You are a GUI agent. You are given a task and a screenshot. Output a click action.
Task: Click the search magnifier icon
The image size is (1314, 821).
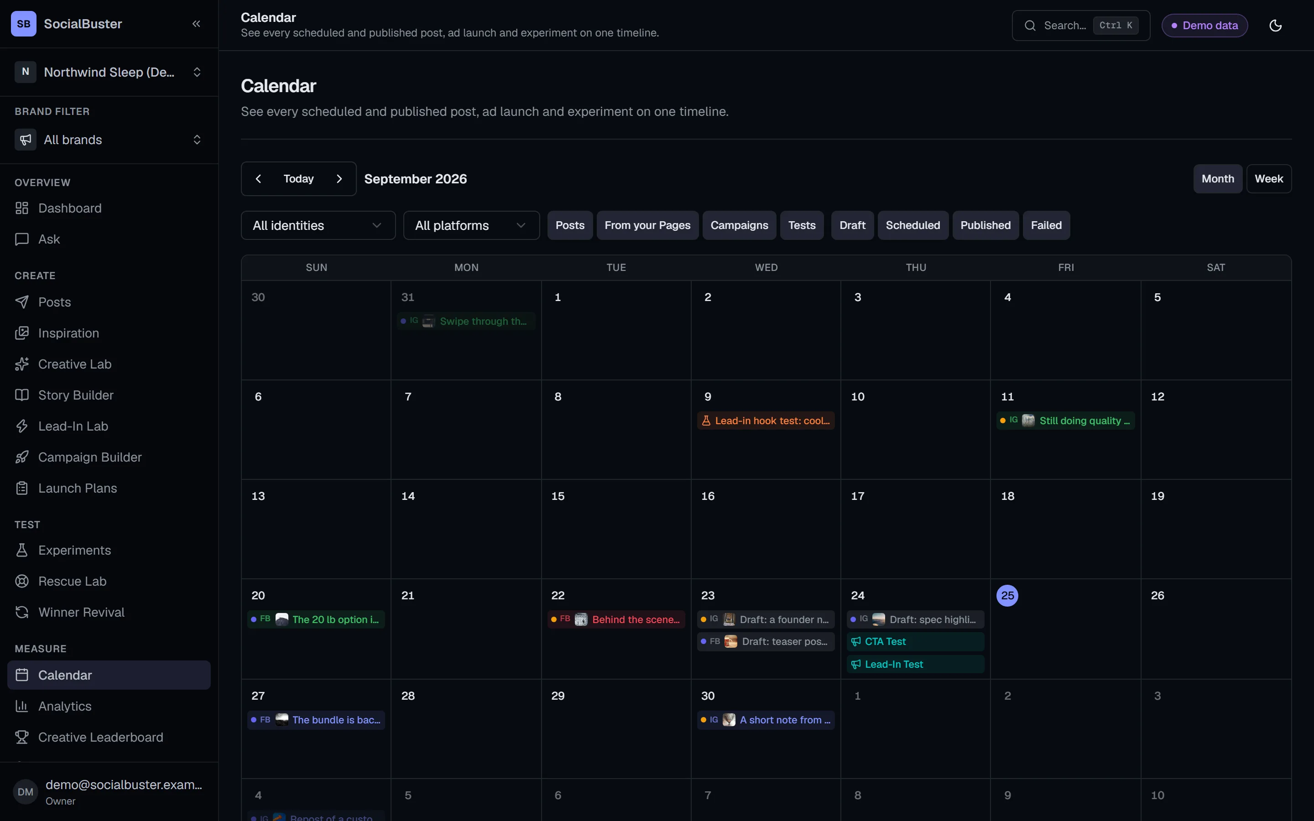[1029, 26]
